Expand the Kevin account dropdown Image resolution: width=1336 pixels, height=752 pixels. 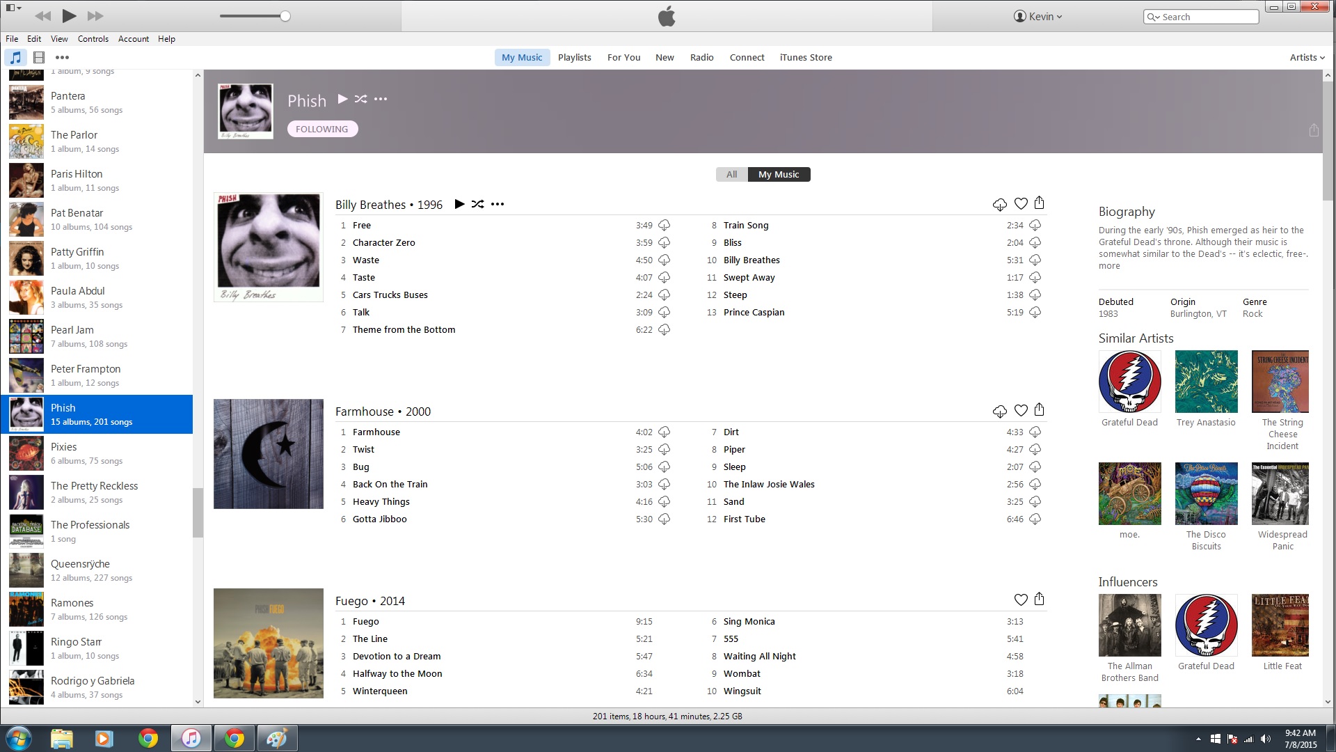(x=1038, y=17)
